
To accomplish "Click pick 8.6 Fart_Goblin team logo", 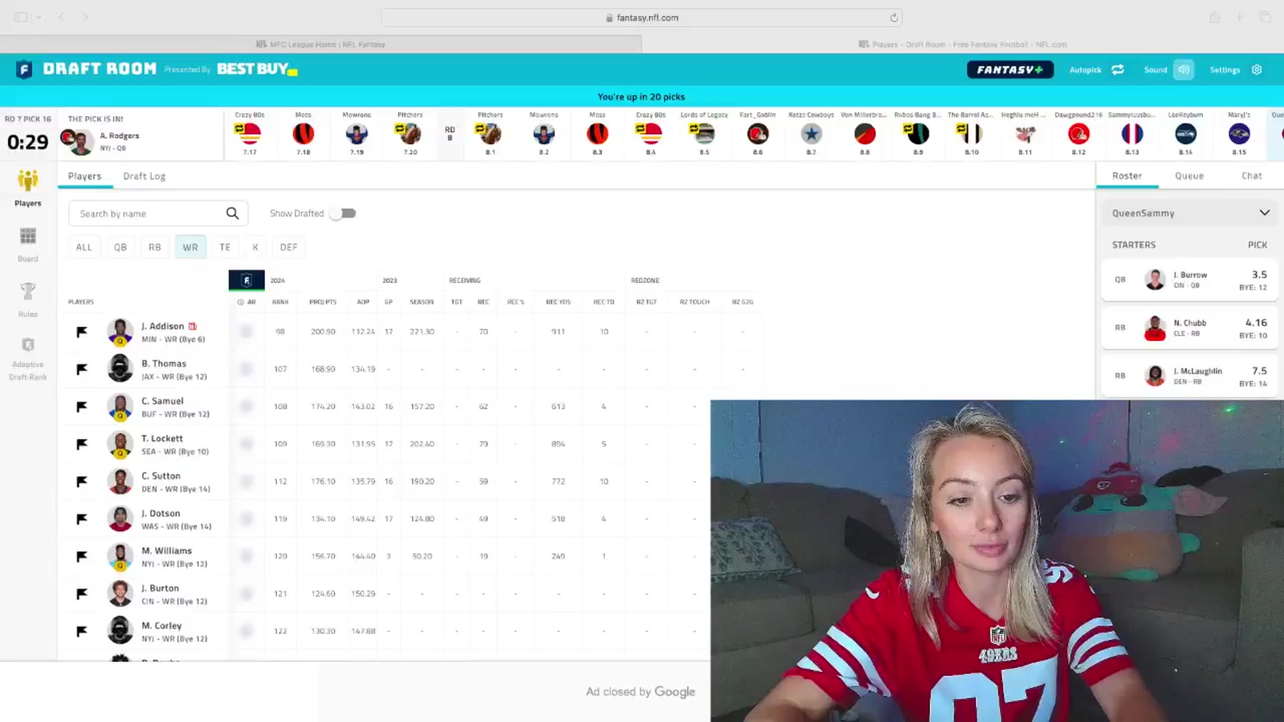I will pyautogui.click(x=758, y=134).
